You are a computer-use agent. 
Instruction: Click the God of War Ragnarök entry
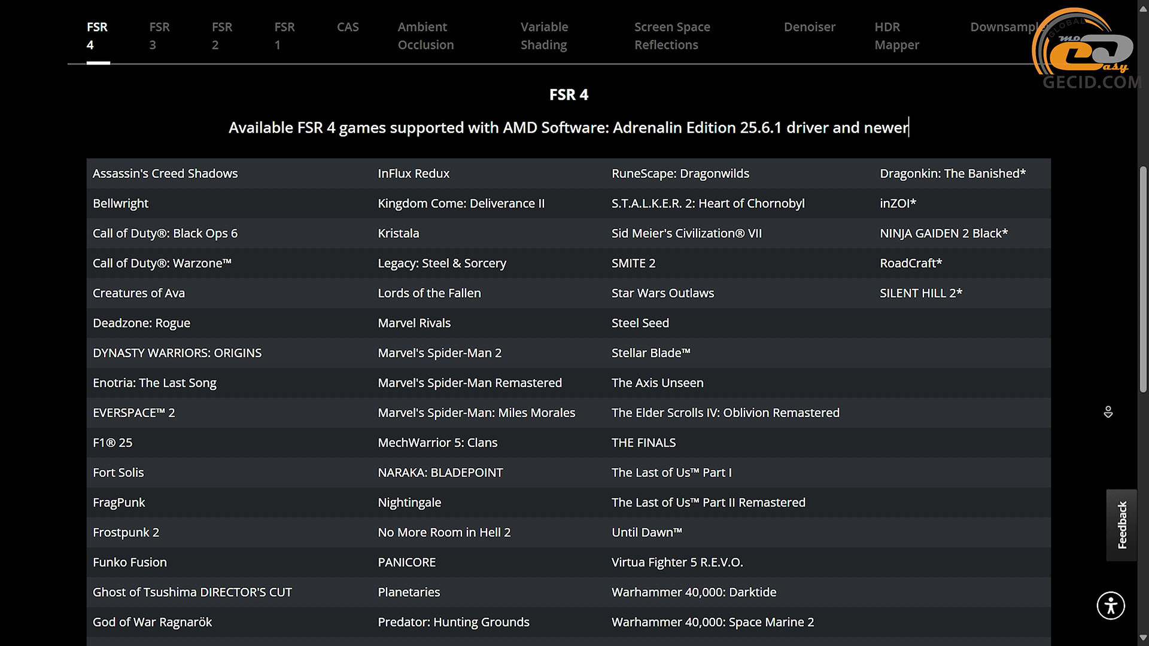(x=153, y=622)
